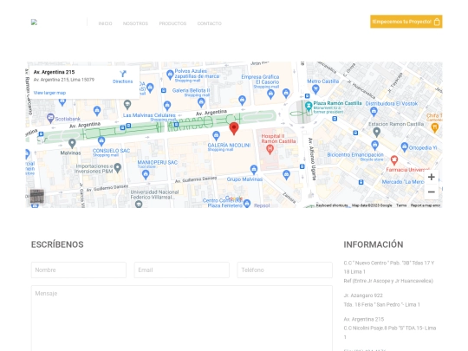Click the Scotiabank map marker
The width and height of the screenshot is (468, 351).
50,118
